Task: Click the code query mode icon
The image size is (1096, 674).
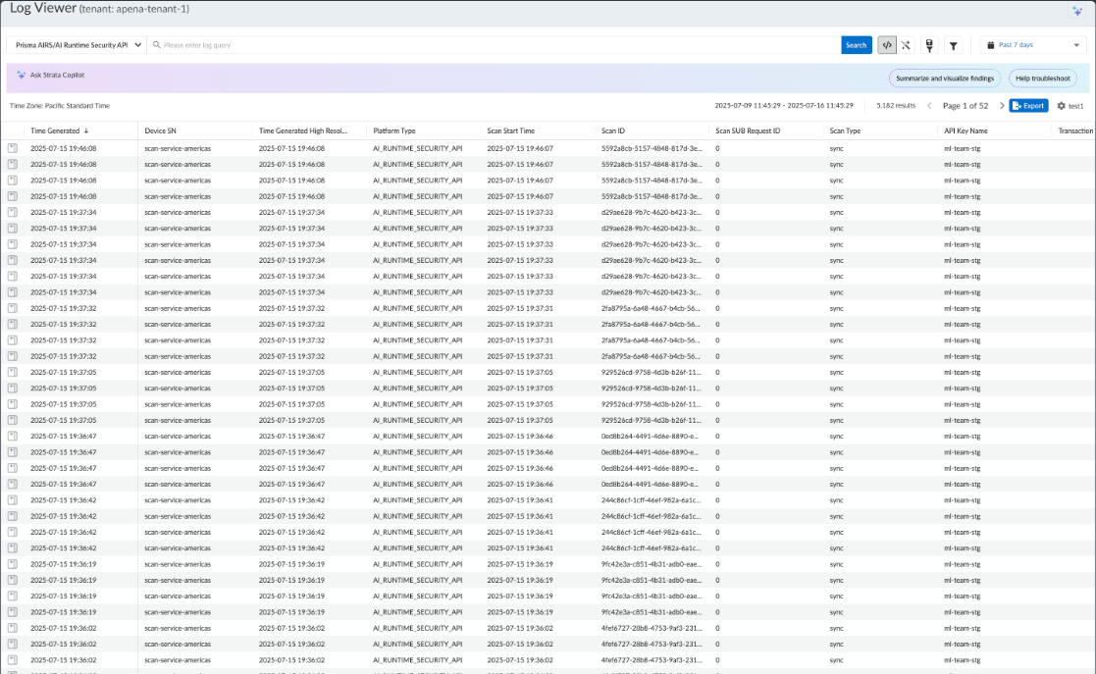Action: click(886, 45)
